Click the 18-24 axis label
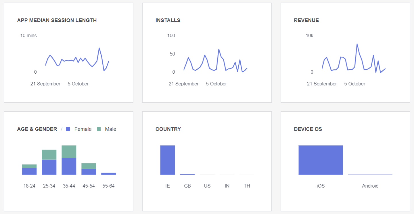The image size is (414, 214). [29, 186]
